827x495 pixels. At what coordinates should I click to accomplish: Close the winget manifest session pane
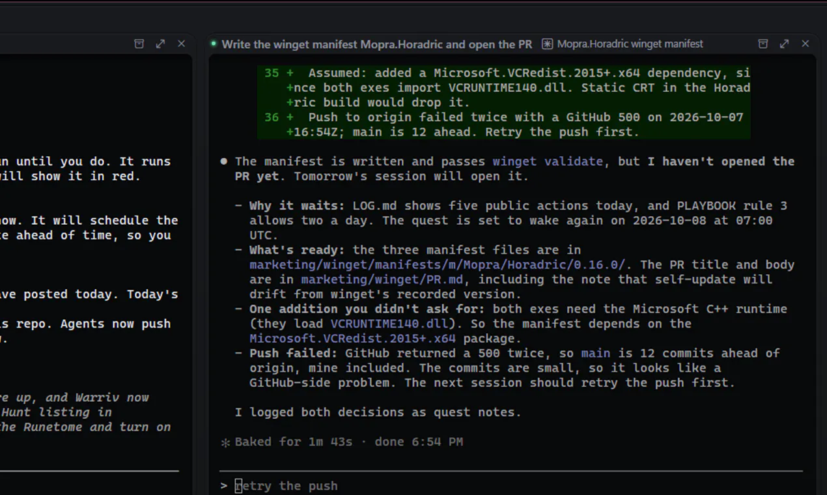(x=806, y=44)
